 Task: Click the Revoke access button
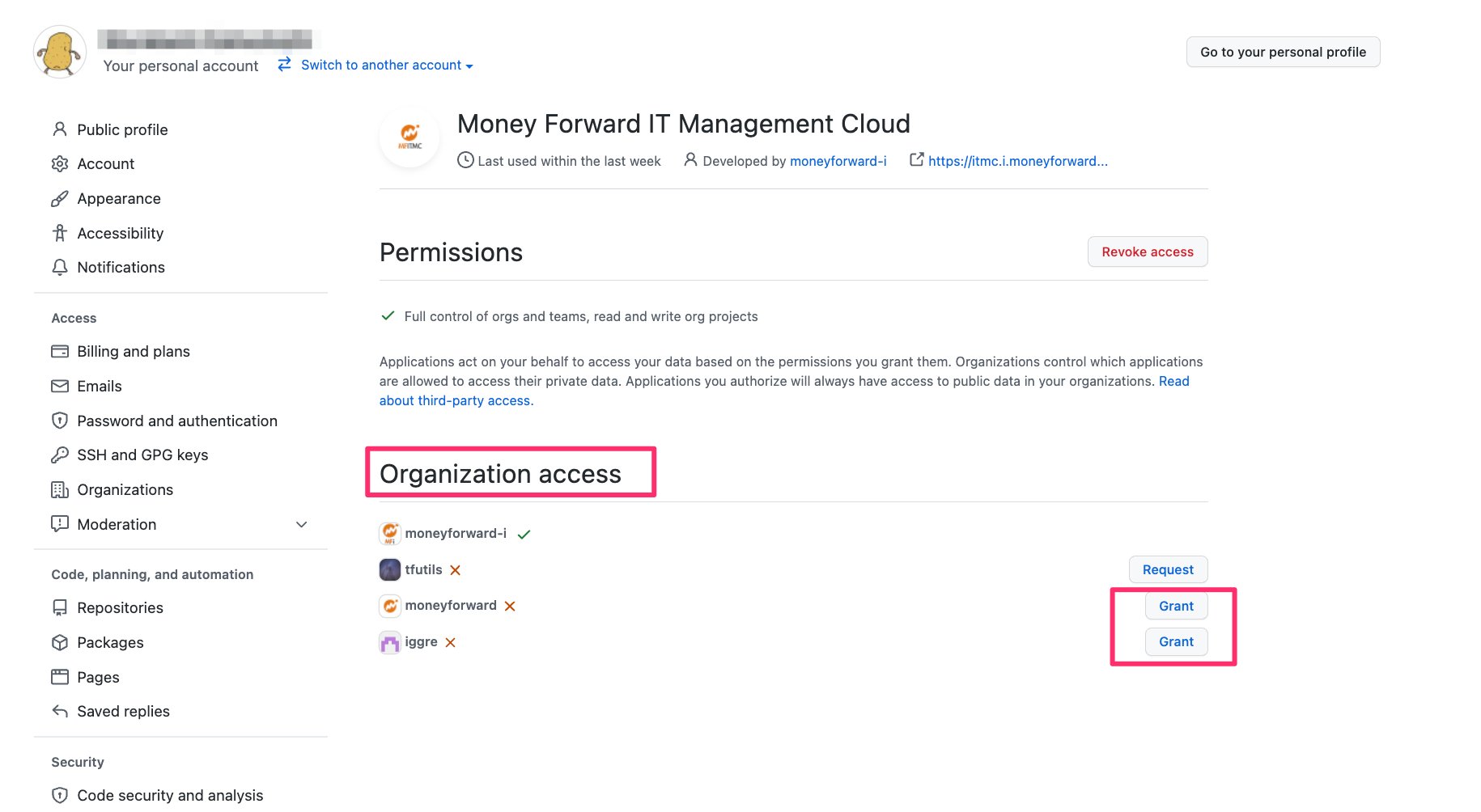coord(1147,252)
